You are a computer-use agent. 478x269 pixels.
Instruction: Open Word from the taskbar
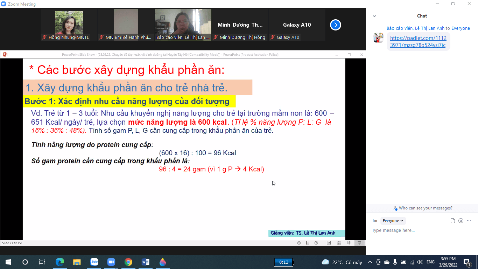tap(145, 262)
